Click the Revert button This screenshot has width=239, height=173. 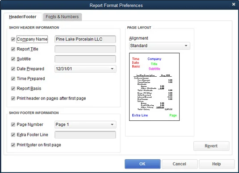coord(211,146)
